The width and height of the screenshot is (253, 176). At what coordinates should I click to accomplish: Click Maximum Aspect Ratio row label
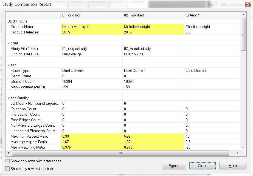[x=30, y=136]
